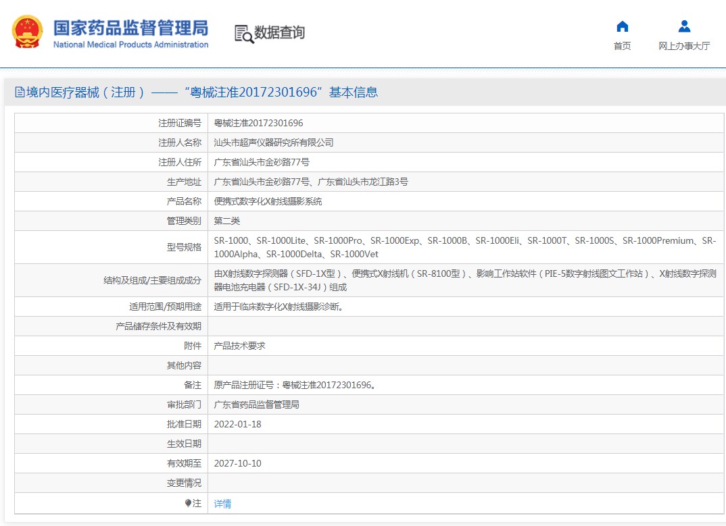Select the registration number 粤械注准20172301696 cell
This screenshot has width=726, height=526.
(x=258, y=123)
